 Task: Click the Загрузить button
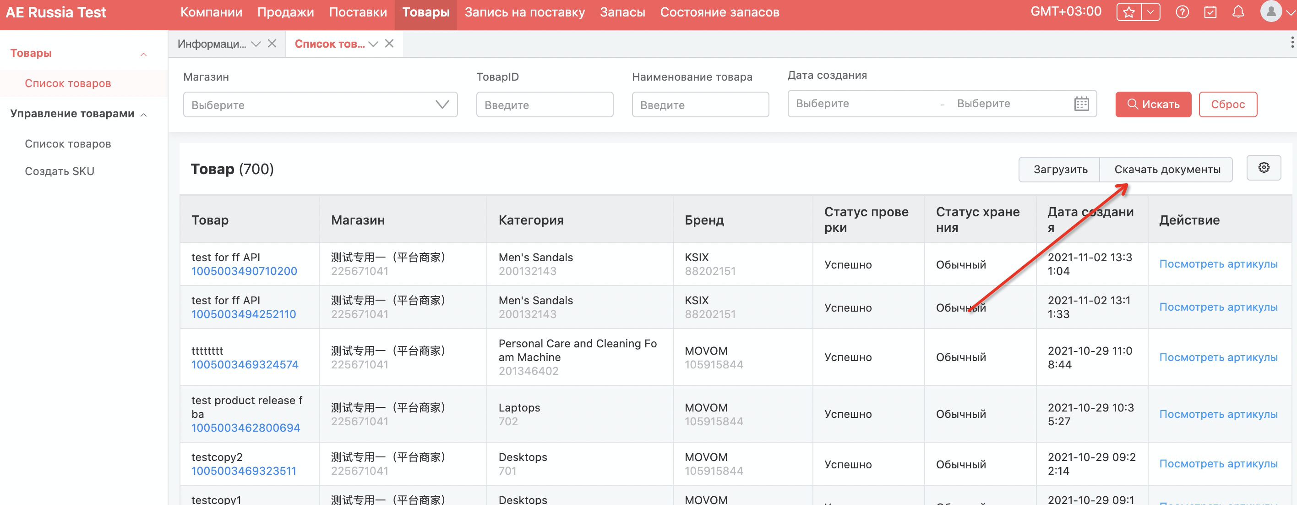pyautogui.click(x=1060, y=170)
